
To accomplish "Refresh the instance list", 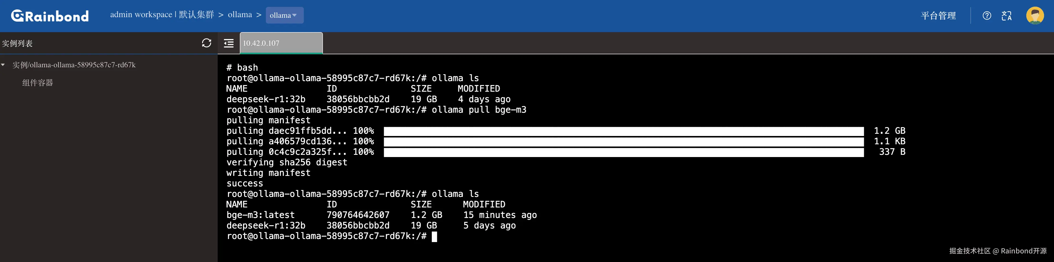I will [x=207, y=43].
